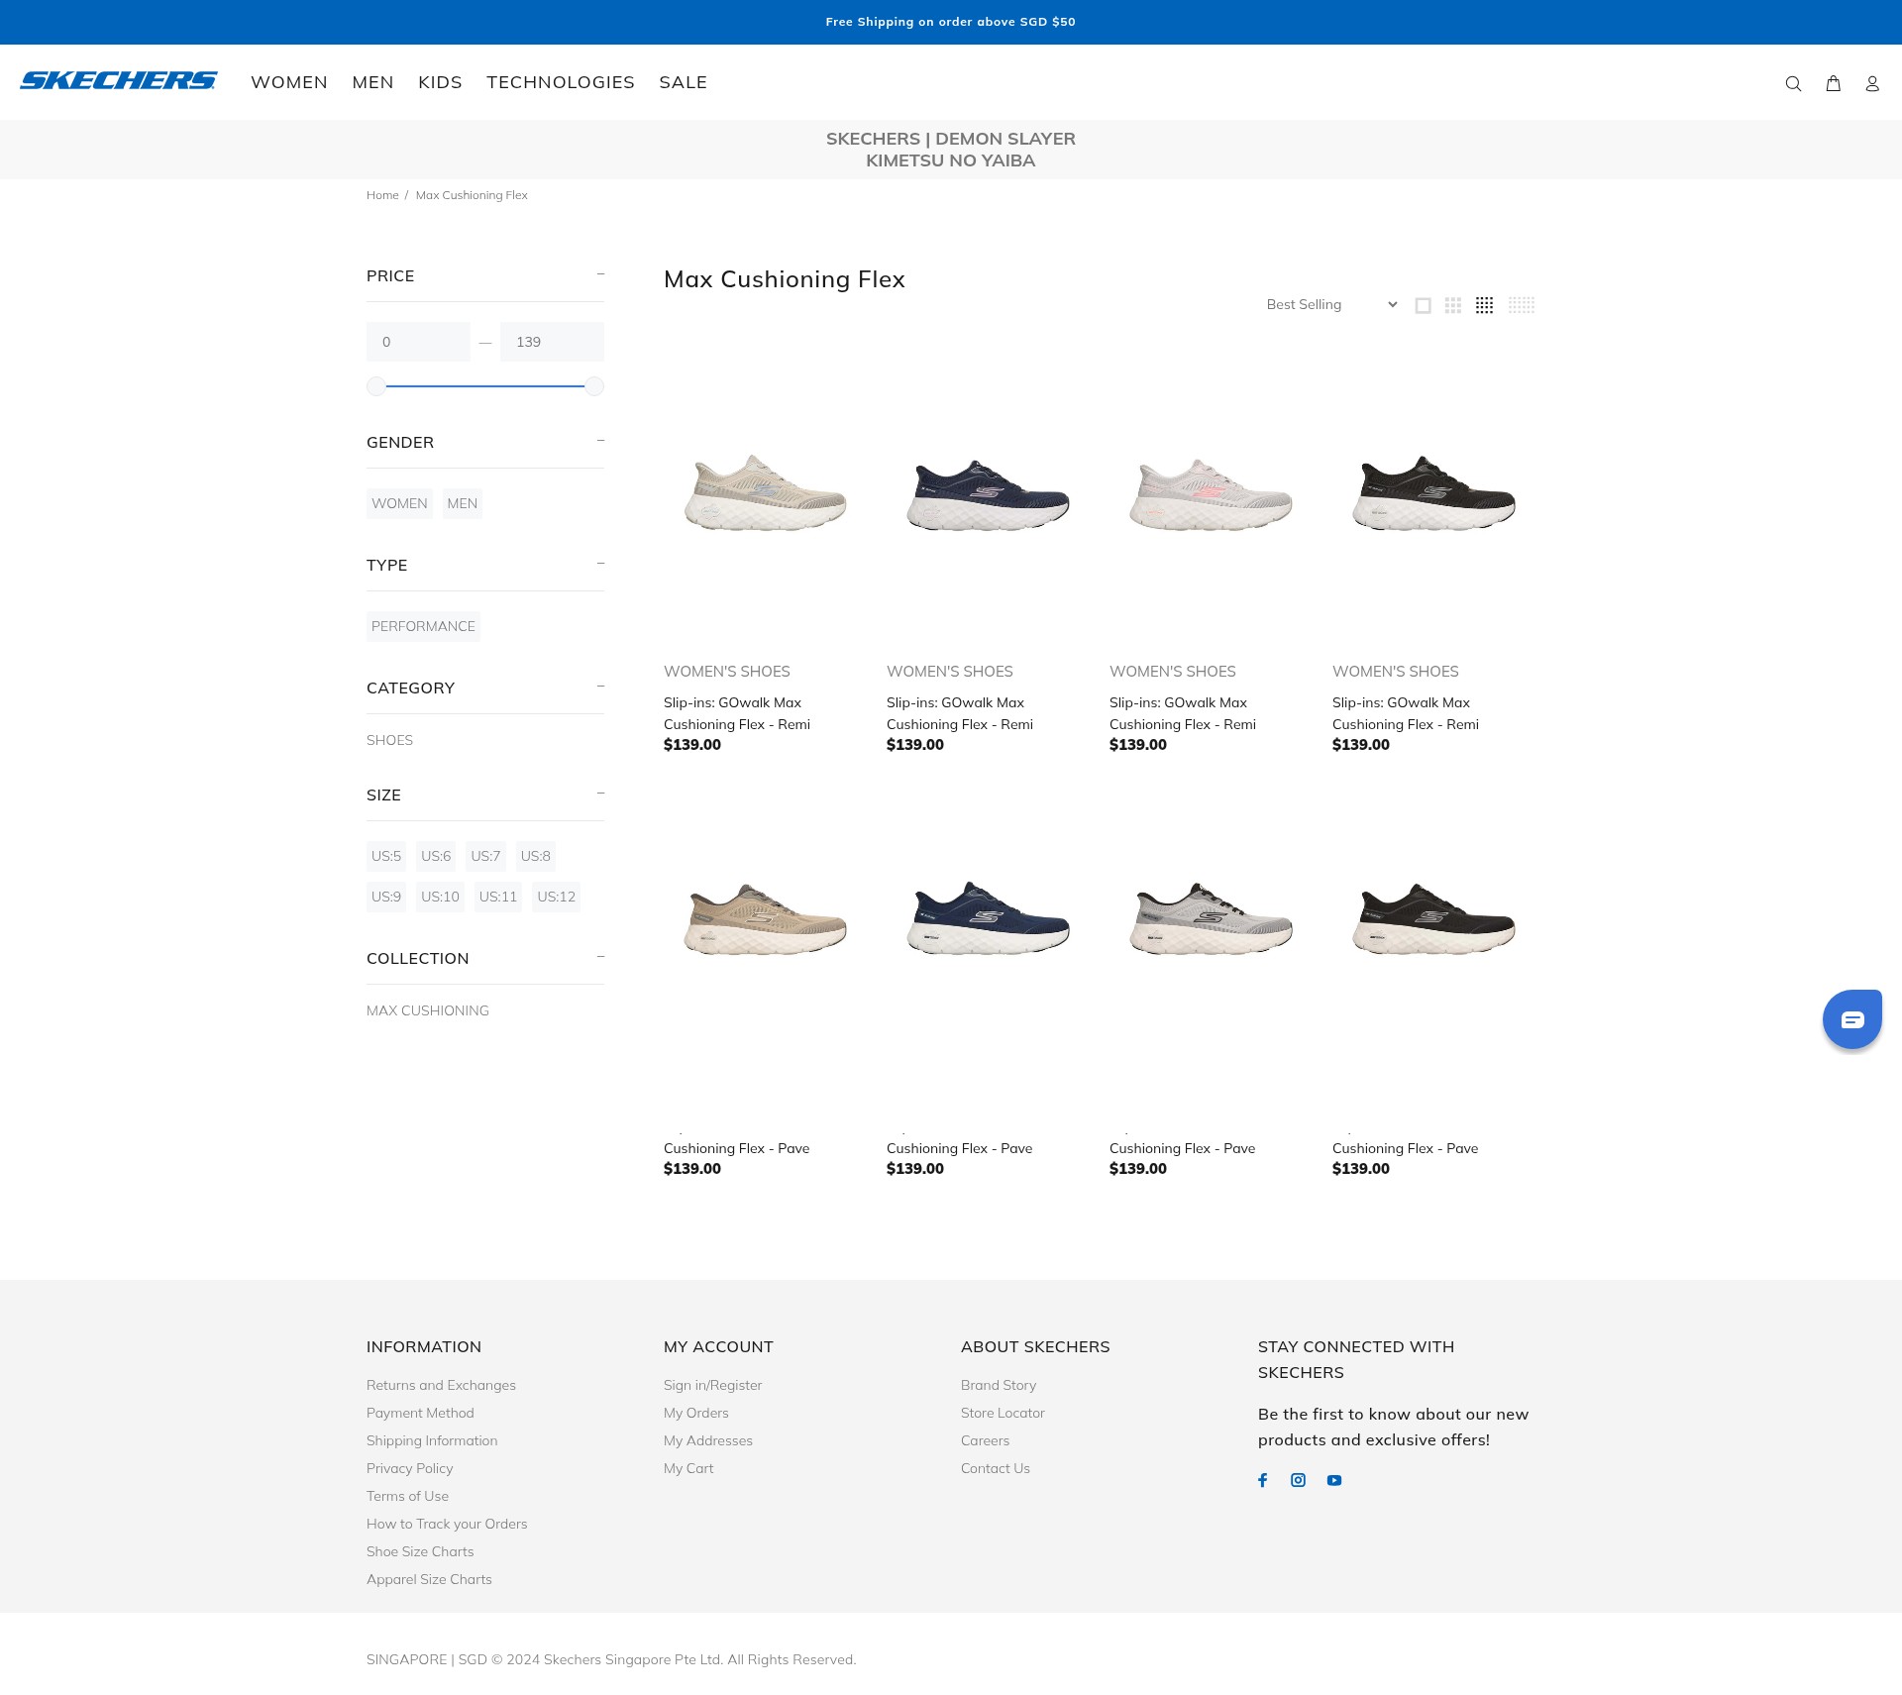
Task: Open How to Track your Orders link
Action: 447,1524
